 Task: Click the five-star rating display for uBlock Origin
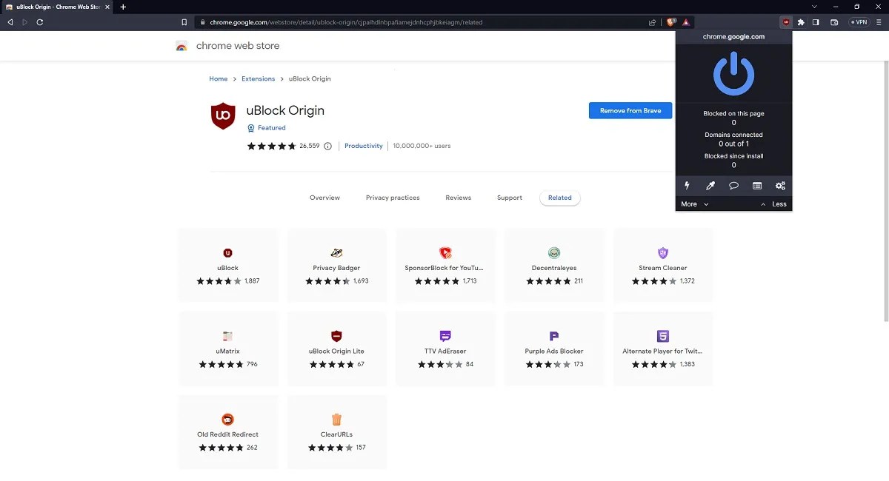(x=272, y=146)
